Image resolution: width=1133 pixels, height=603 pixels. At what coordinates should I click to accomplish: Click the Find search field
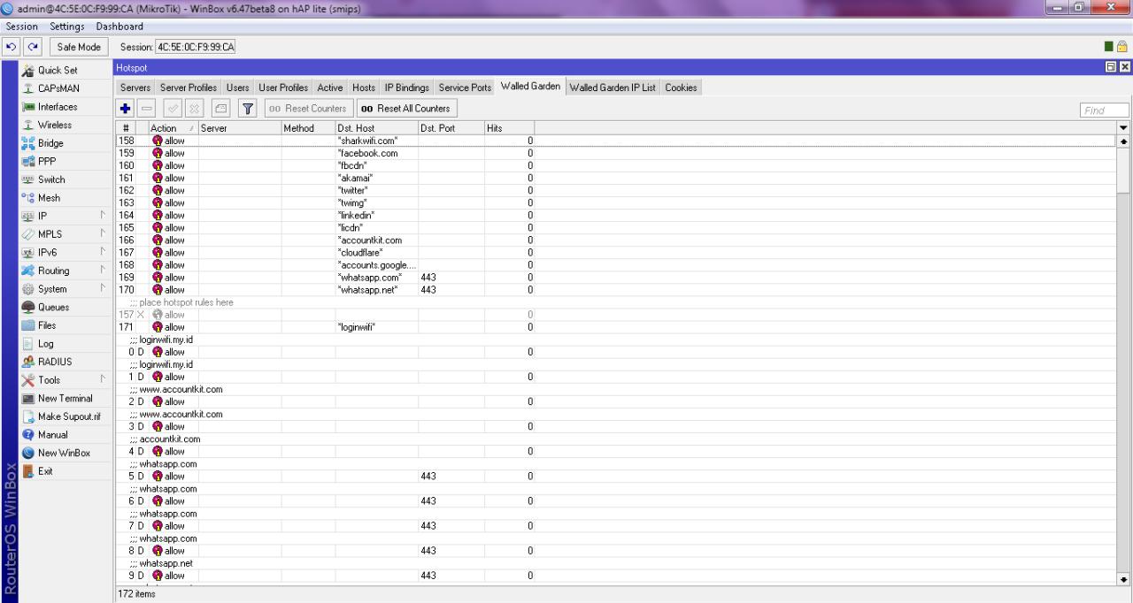1105,111
